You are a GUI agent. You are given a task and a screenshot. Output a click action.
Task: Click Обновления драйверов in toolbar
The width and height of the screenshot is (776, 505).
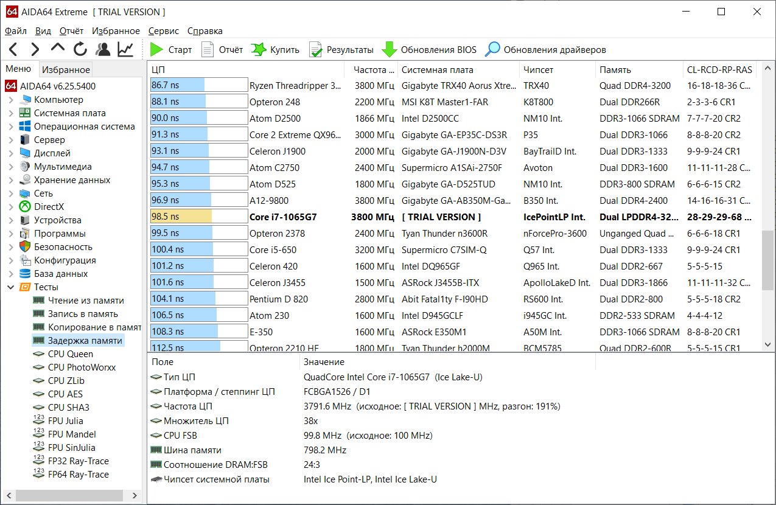coord(546,50)
